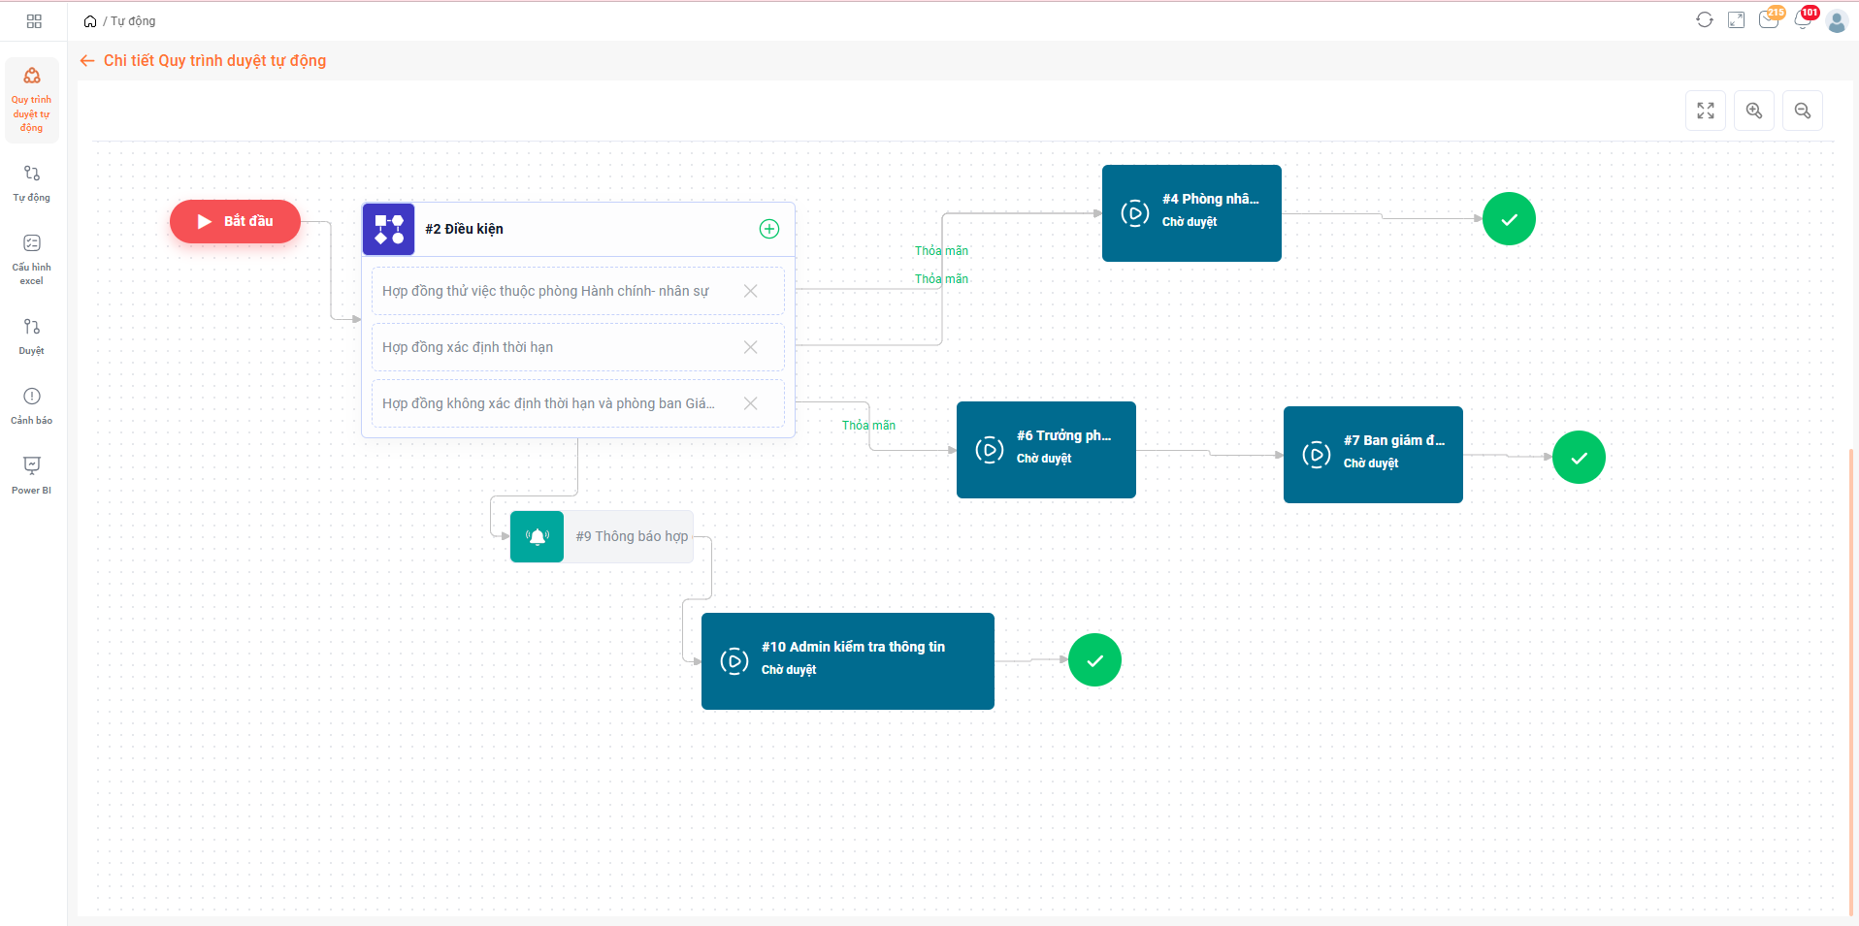Zoom out of the workflow canvas
The image size is (1859, 926).
point(1802,111)
